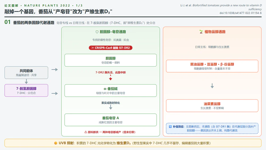Select the 番茄皂苷 A card title

pos(111,118)
